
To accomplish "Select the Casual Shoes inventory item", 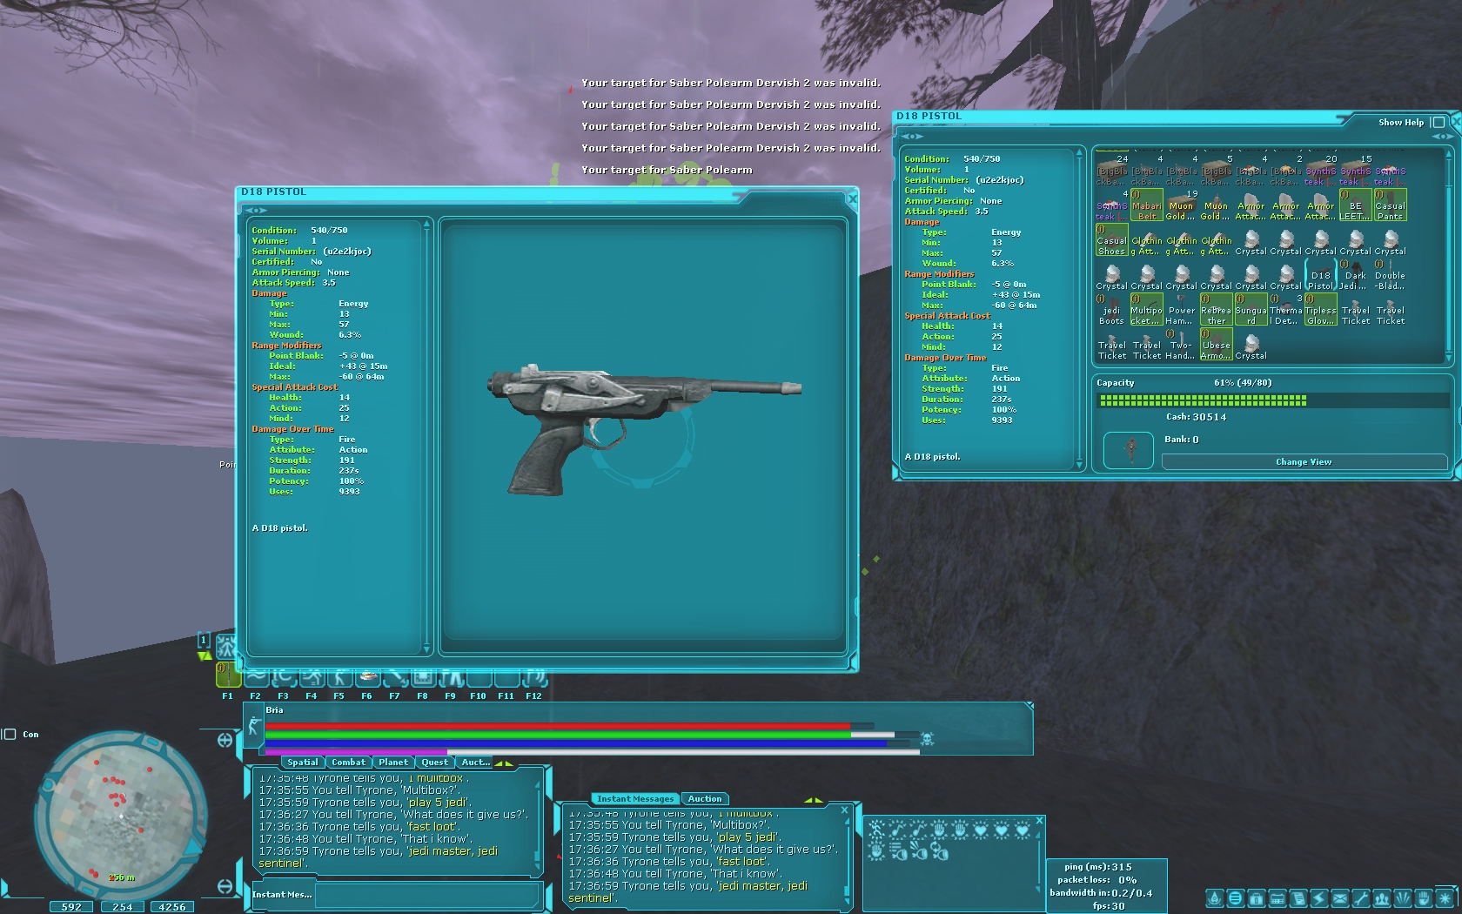I will pyautogui.click(x=1111, y=240).
